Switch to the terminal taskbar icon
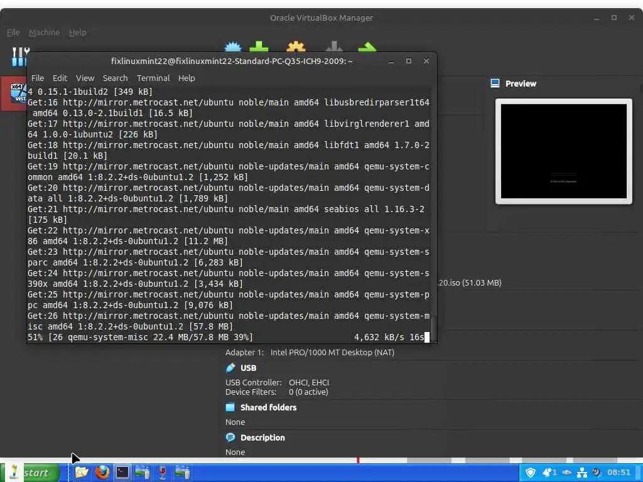Screen dimensions: 643x482 [x=122, y=473]
